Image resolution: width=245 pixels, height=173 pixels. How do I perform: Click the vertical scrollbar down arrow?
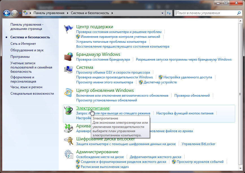tap(240, 168)
